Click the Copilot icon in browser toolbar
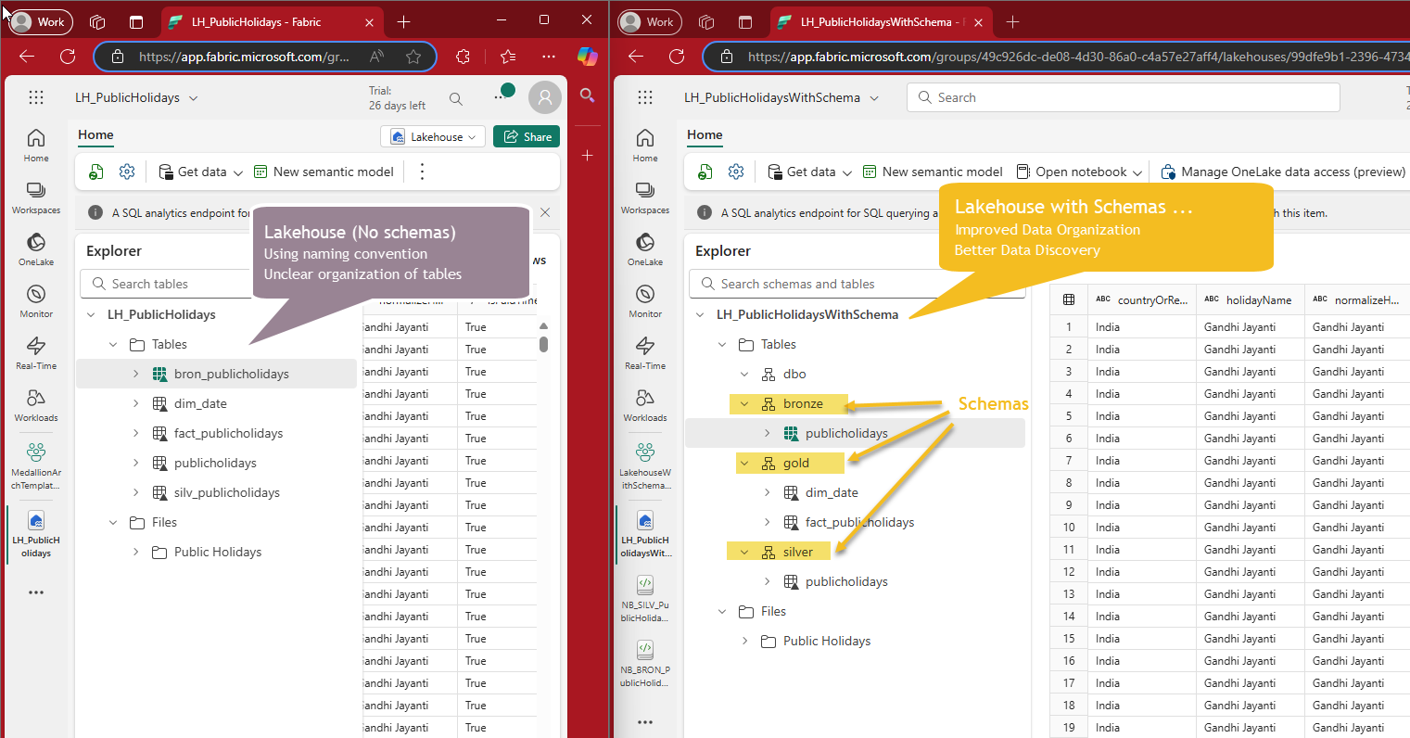 [587, 57]
